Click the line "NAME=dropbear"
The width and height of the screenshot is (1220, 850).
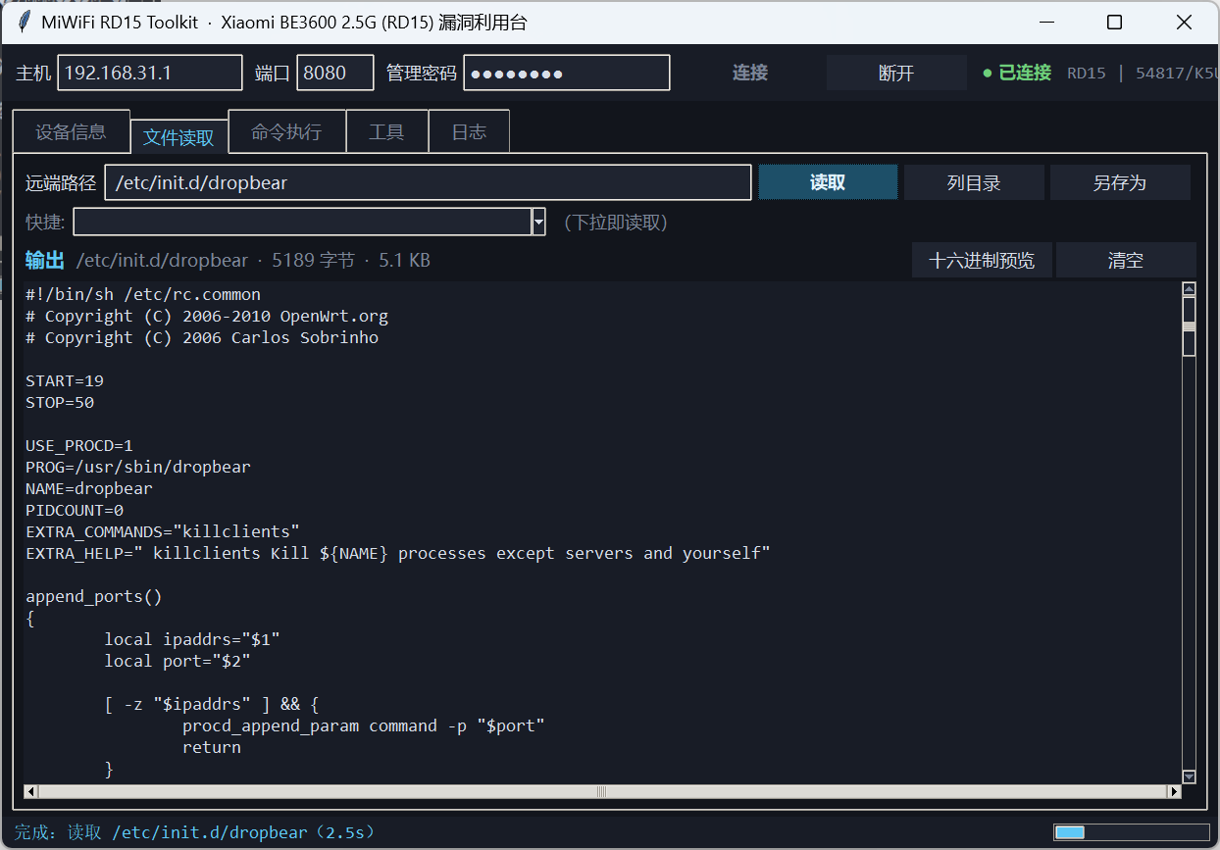tap(89, 488)
